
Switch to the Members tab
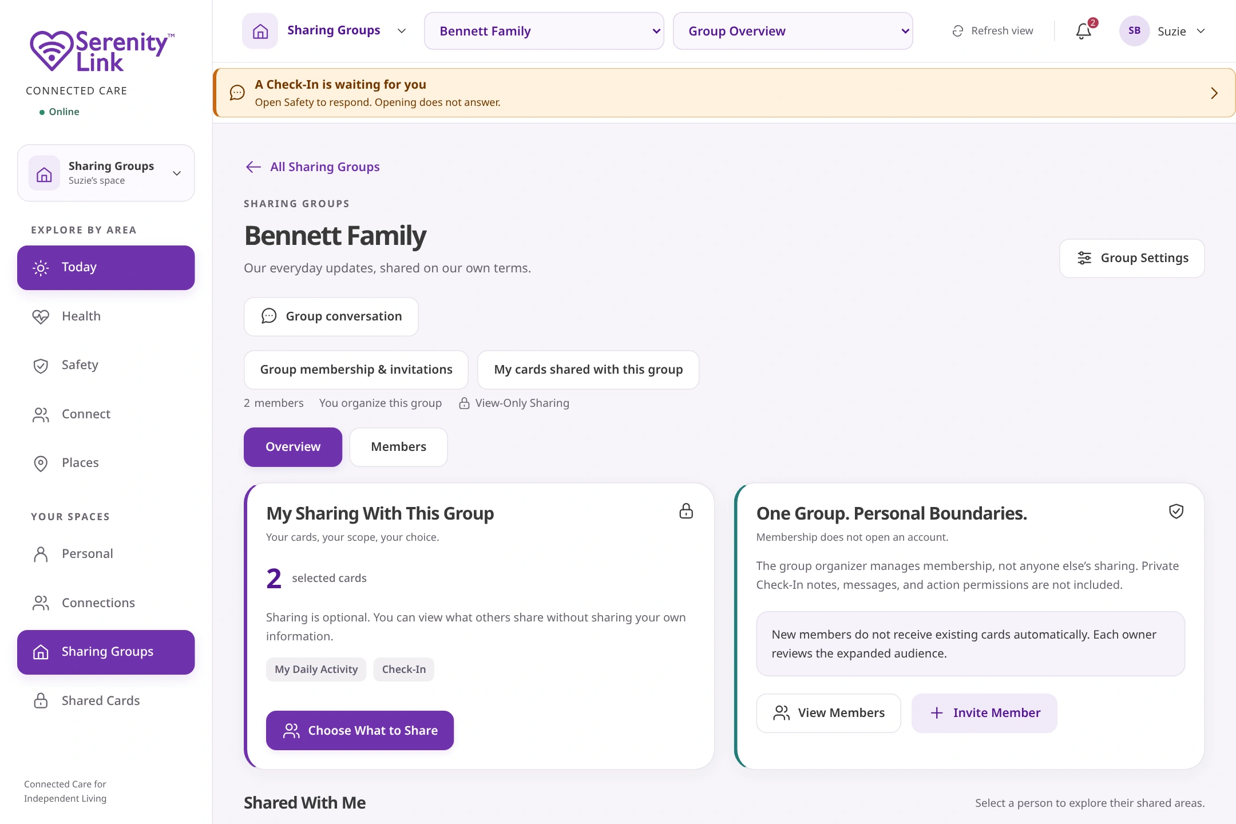point(398,447)
